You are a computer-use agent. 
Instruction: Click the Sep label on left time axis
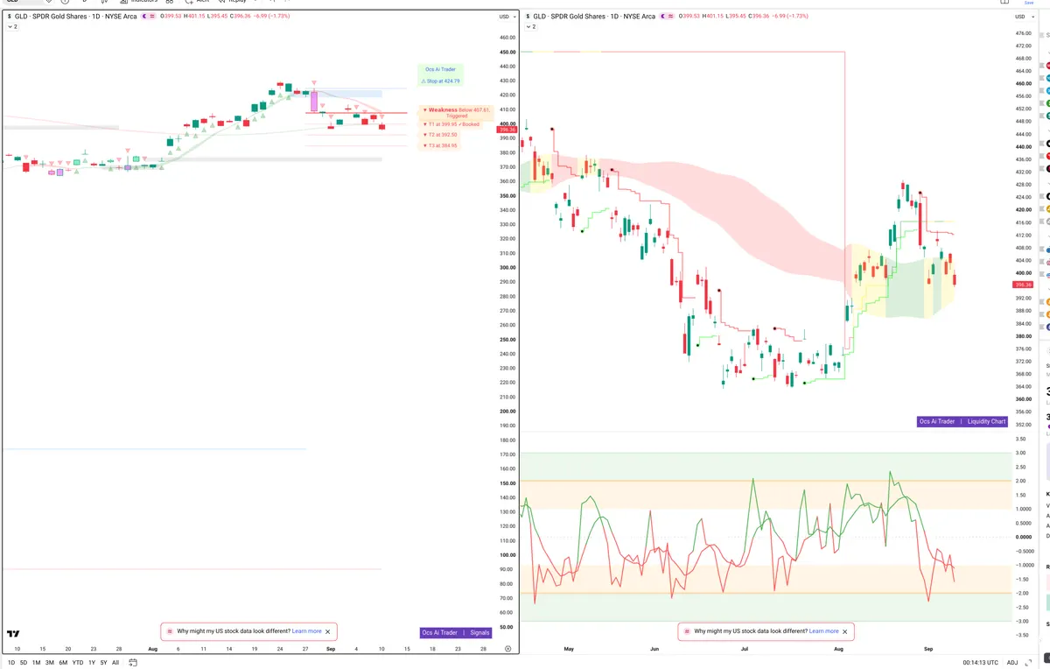330,649
